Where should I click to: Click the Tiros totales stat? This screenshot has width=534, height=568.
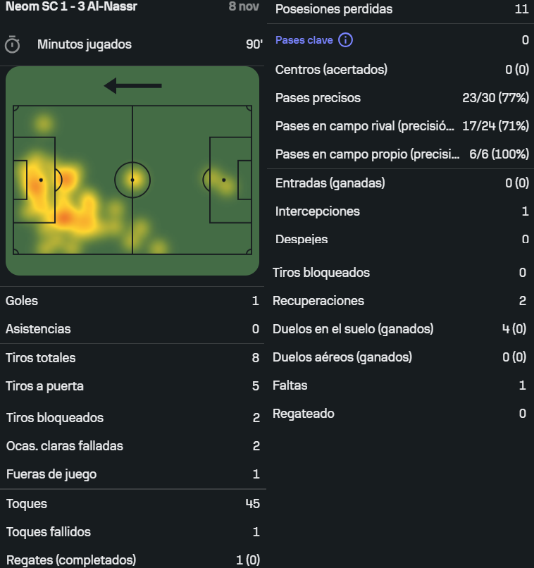click(41, 358)
